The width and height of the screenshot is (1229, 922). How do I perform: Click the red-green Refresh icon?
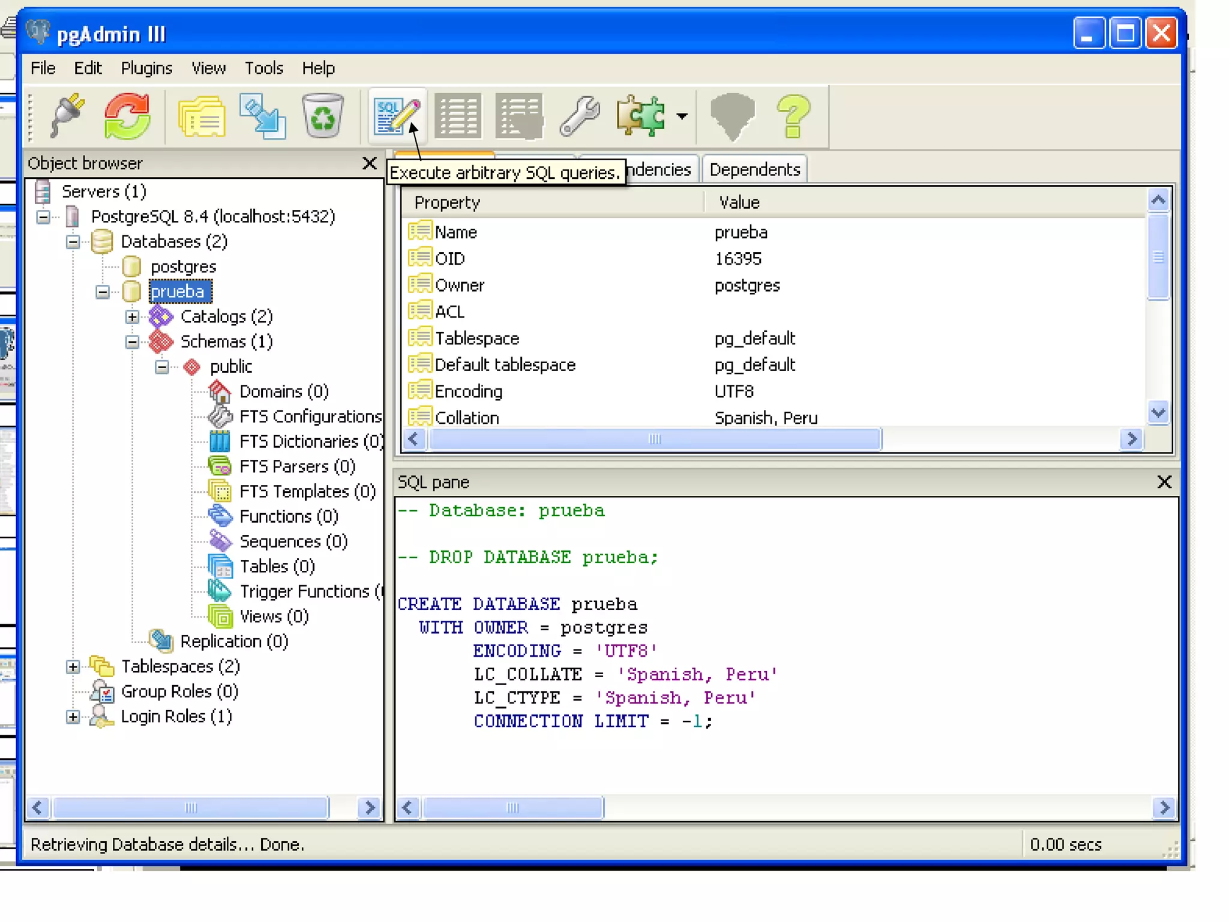tap(127, 116)
